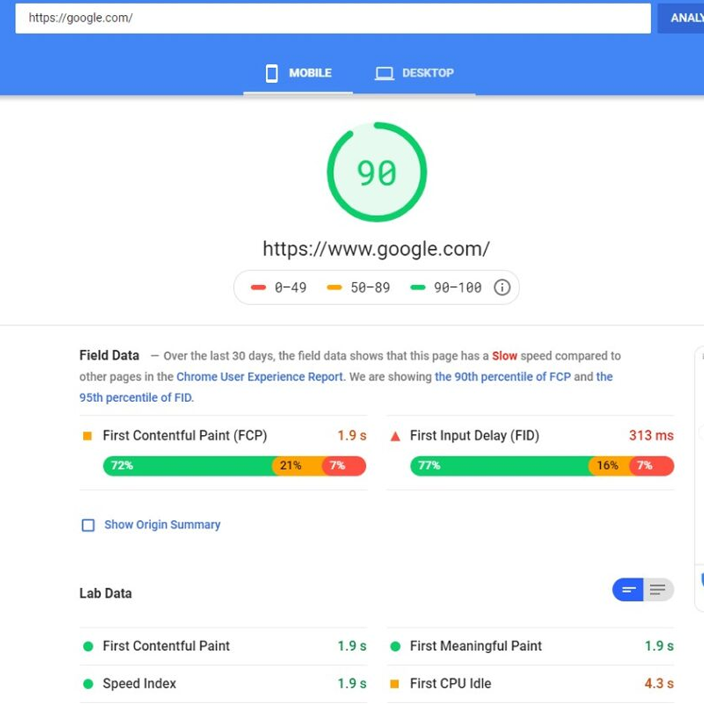This screenshot has width=704, height=704.
Task: Switch to the Desktop tab
Action: pos(414,74)
